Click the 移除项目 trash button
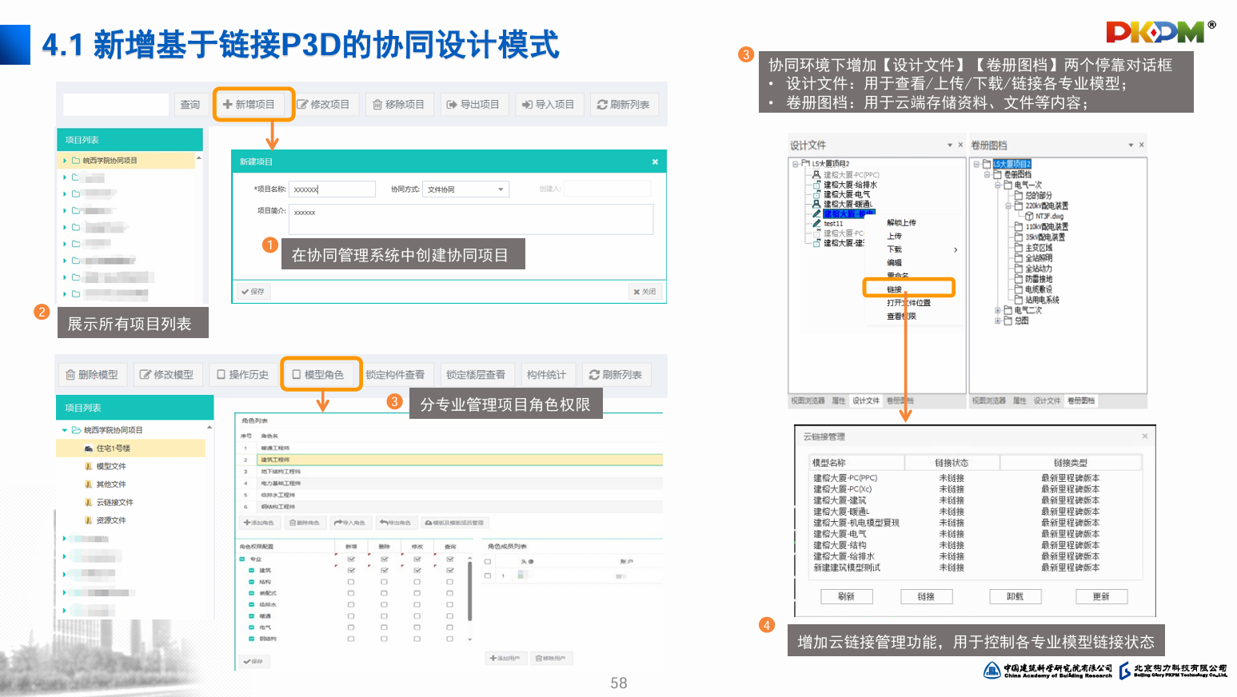Screen dimensions: 1237x697 point(398,105)
